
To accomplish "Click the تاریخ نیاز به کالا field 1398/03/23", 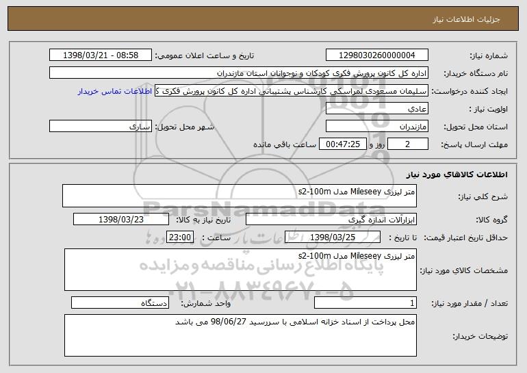I will (x=121, y=220).
